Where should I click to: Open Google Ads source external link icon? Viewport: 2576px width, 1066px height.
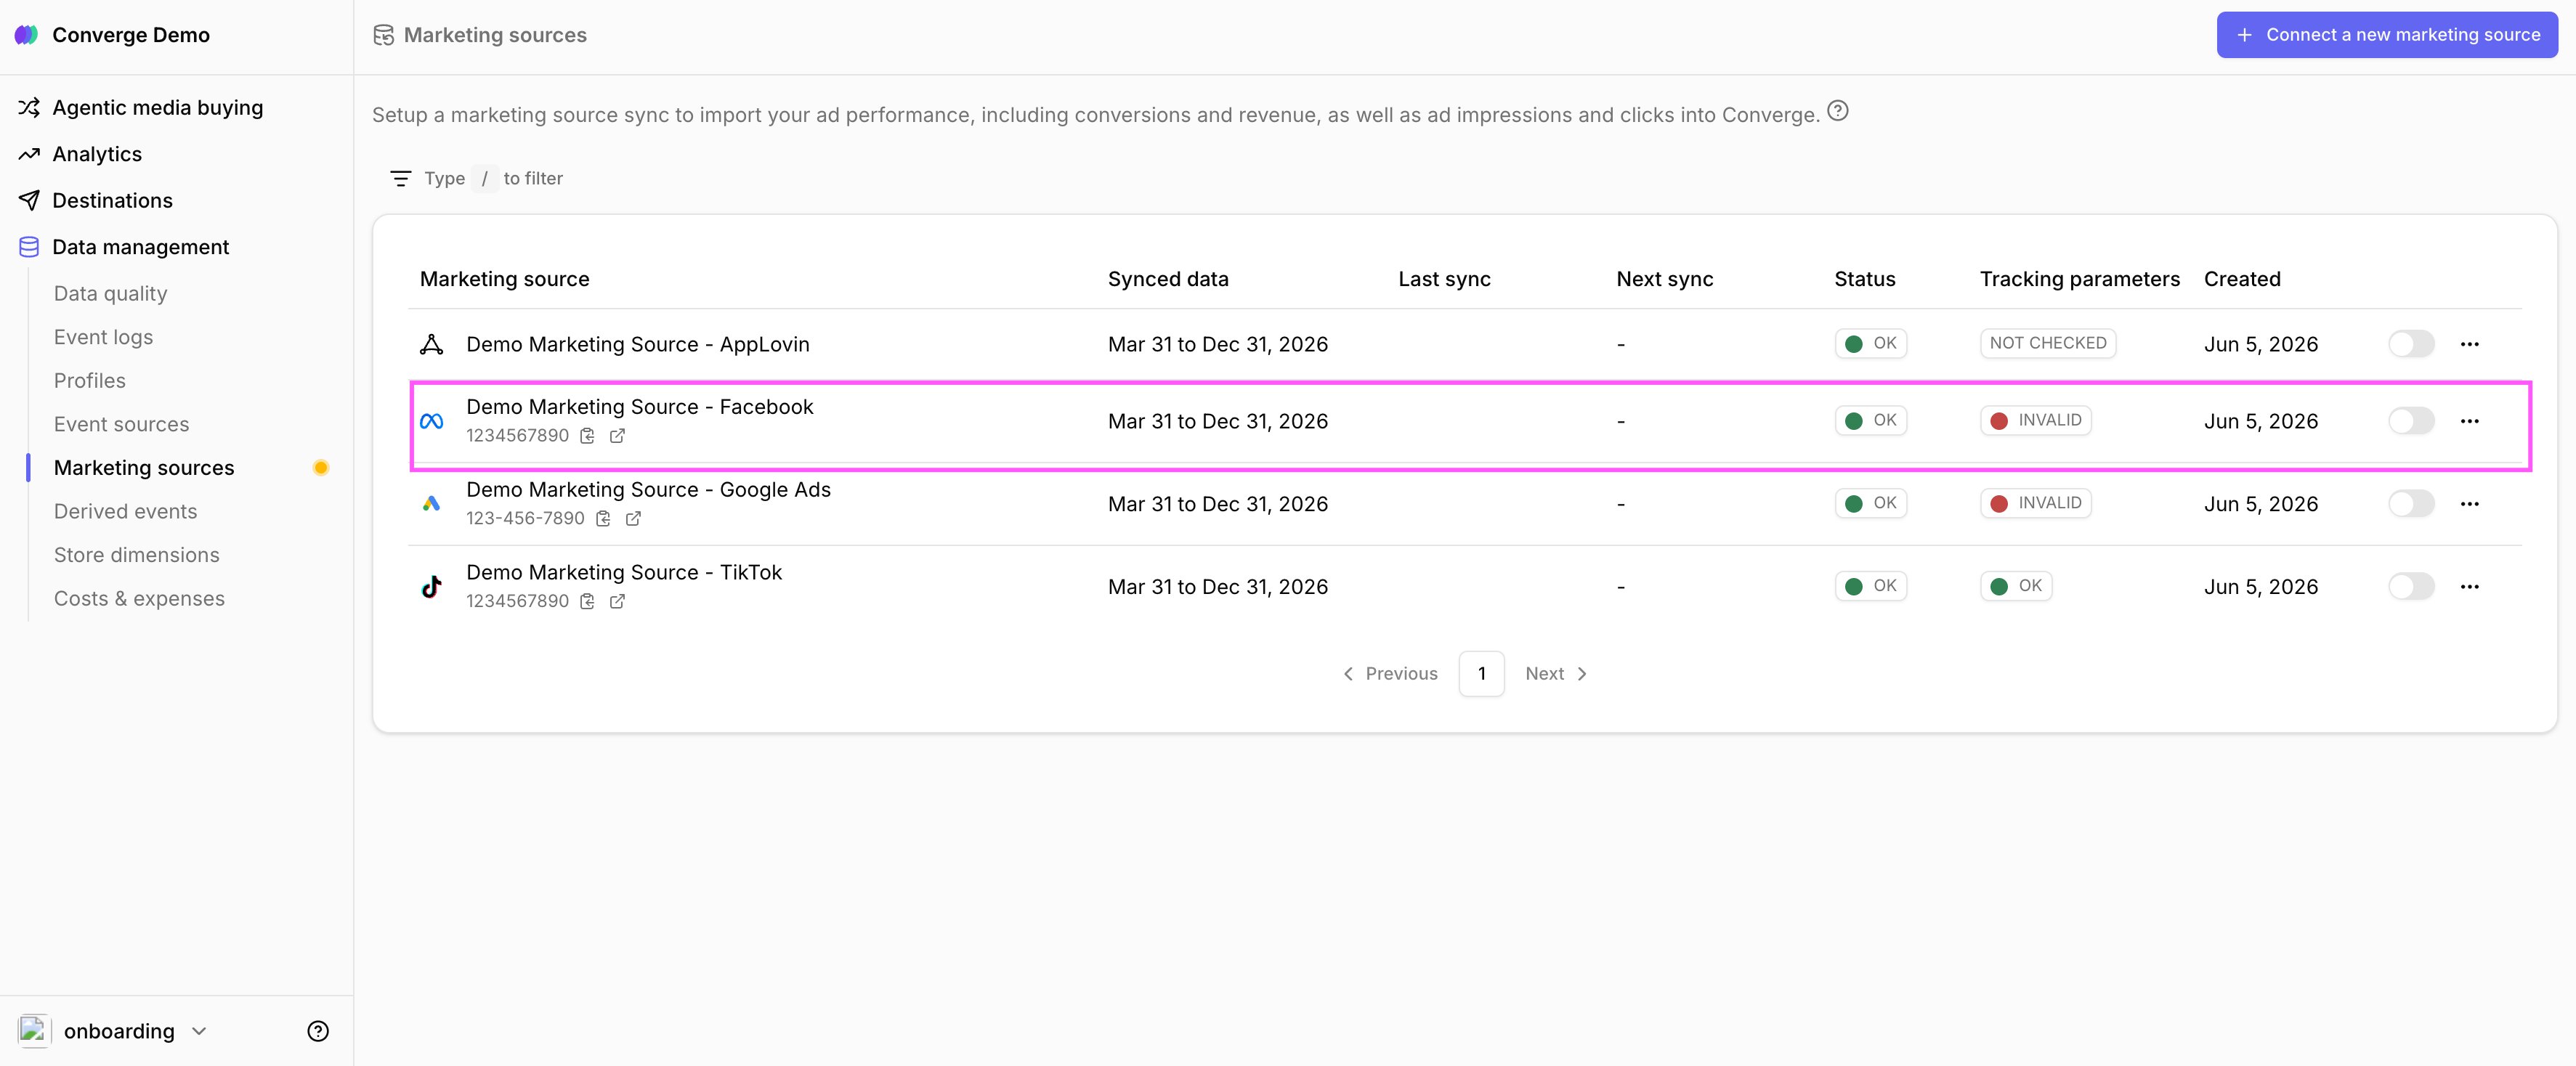pyautogui.click(x=633, y=519)
